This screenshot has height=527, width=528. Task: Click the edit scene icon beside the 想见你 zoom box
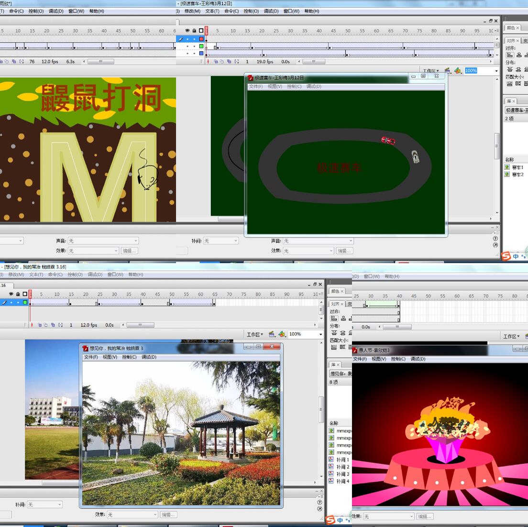pos(272,334)
